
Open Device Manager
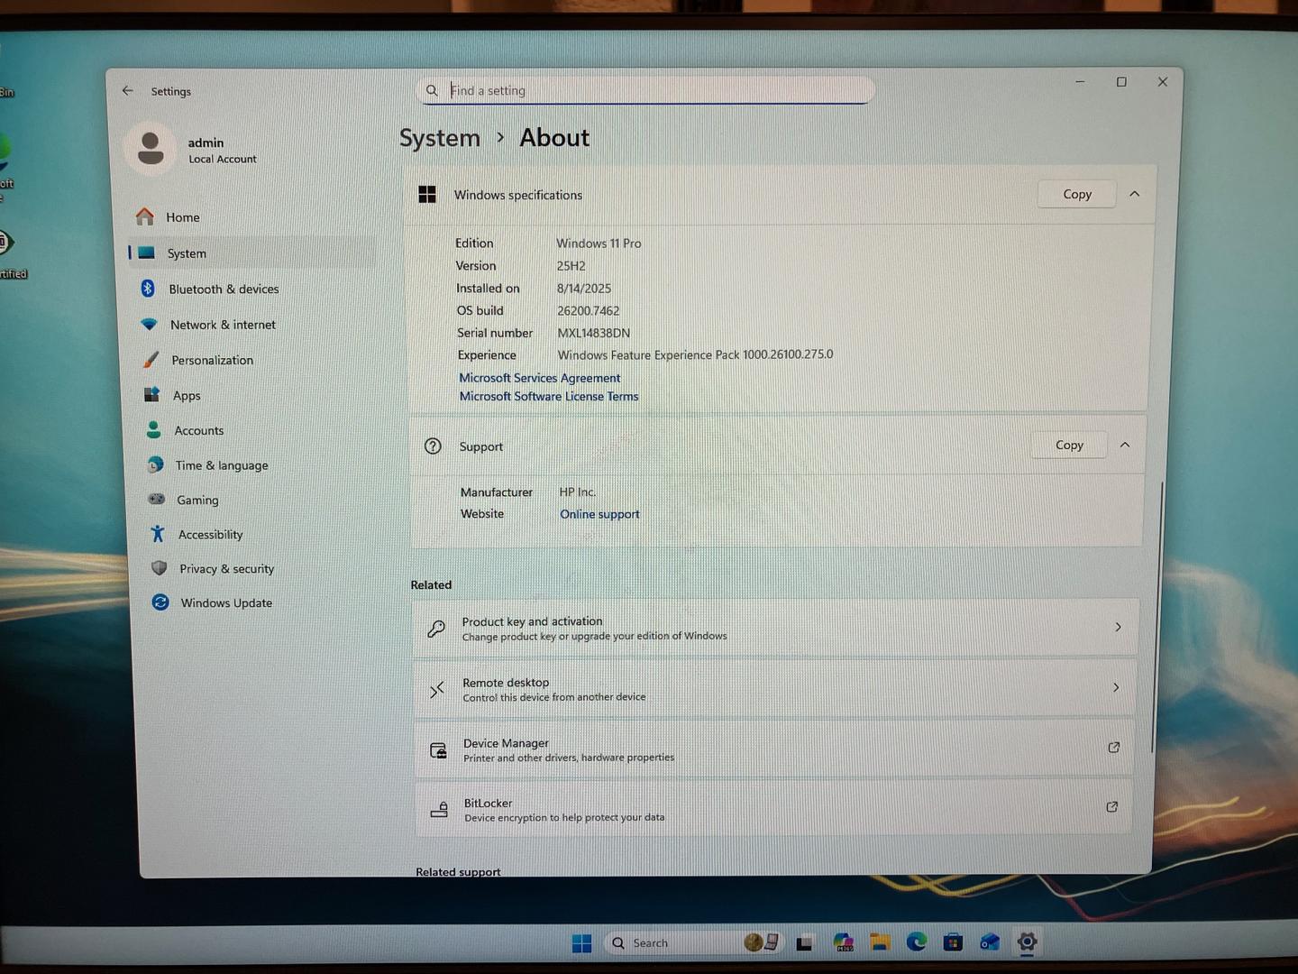pos(774,749)
